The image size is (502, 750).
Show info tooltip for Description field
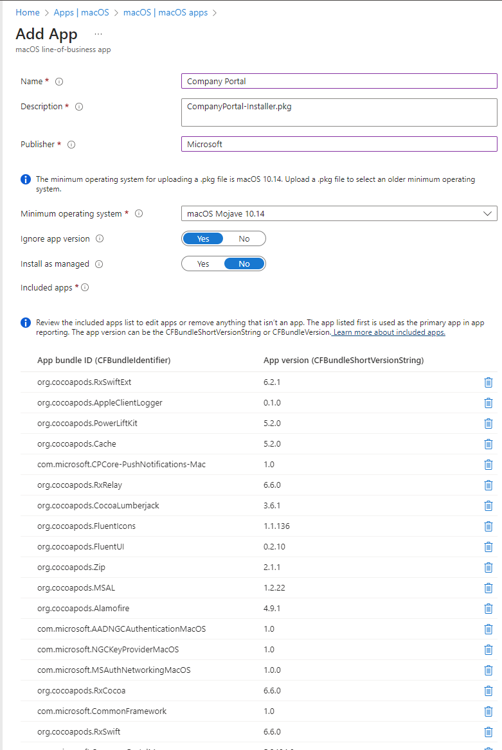click(x=79, y=107)
